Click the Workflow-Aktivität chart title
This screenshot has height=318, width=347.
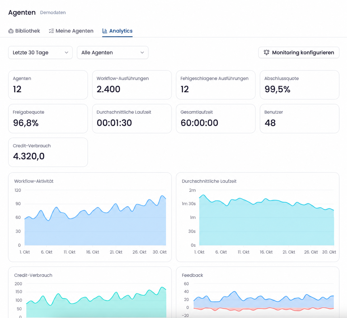click(34, 181)
